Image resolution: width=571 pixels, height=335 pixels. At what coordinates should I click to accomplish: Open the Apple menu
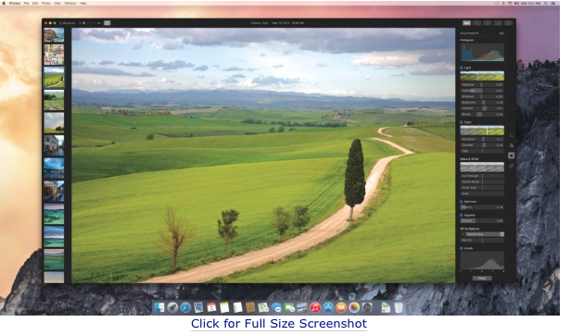coord(4,3)
